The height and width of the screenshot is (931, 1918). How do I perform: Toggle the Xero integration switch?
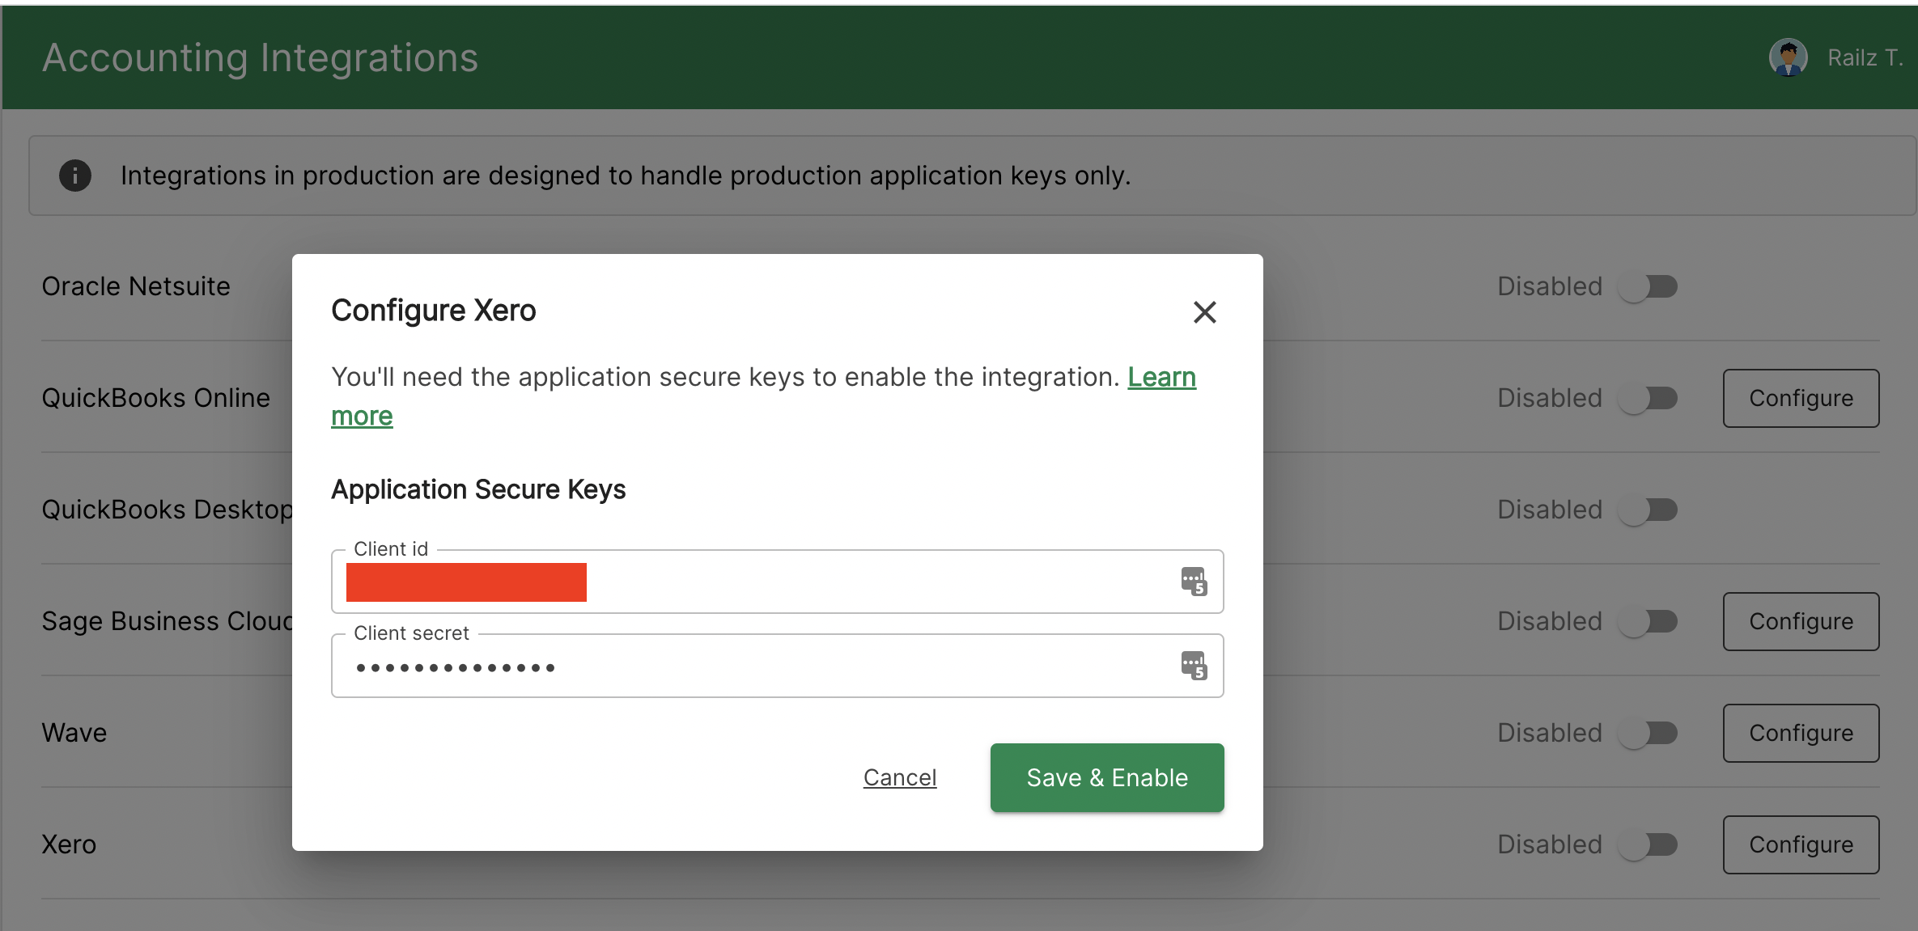coord(1648,844)
